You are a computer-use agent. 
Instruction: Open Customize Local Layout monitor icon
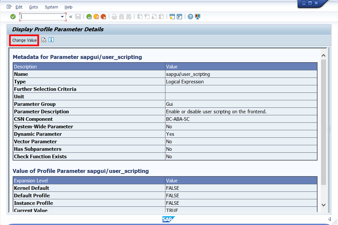(x=198, y=17)
